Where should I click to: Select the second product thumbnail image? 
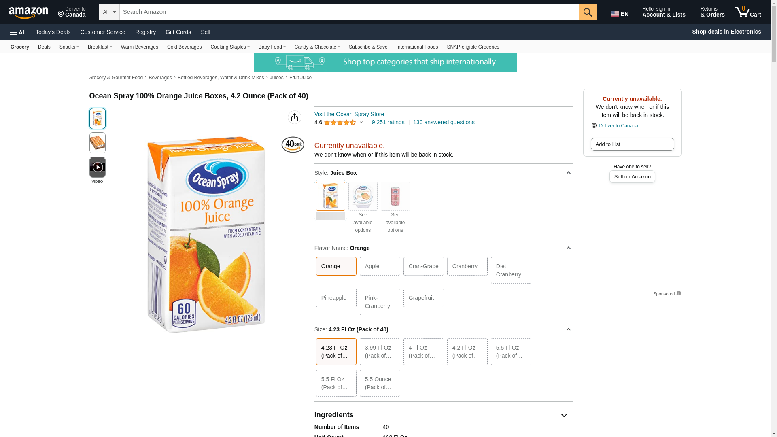97,143
